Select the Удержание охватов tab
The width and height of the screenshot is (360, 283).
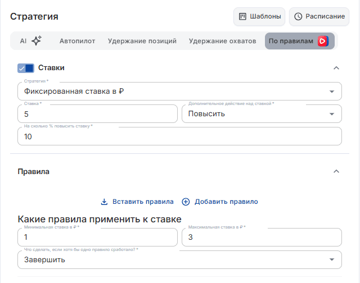coord(223,41)
